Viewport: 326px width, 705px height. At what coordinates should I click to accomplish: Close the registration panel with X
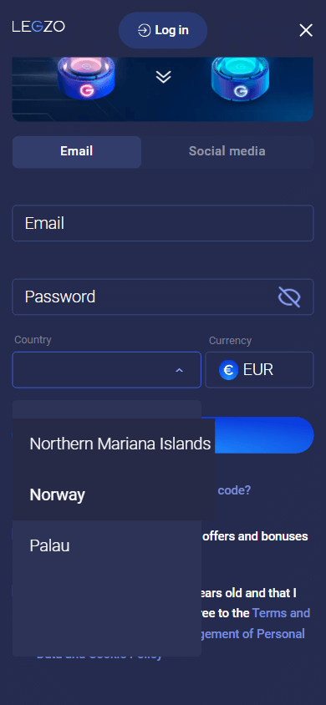click(x=306, y=30)
